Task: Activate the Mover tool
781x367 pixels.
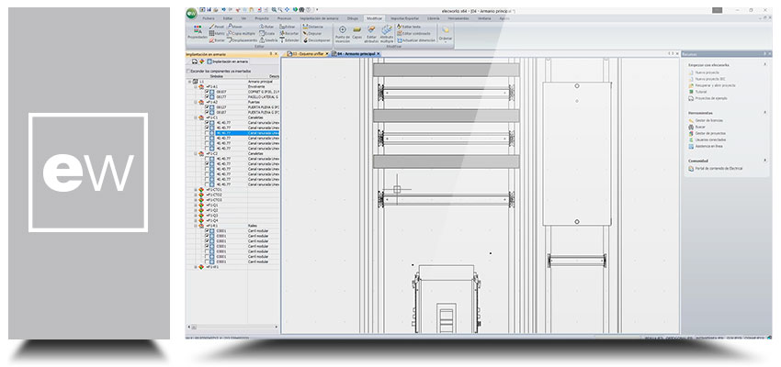Action: (234, 27)
